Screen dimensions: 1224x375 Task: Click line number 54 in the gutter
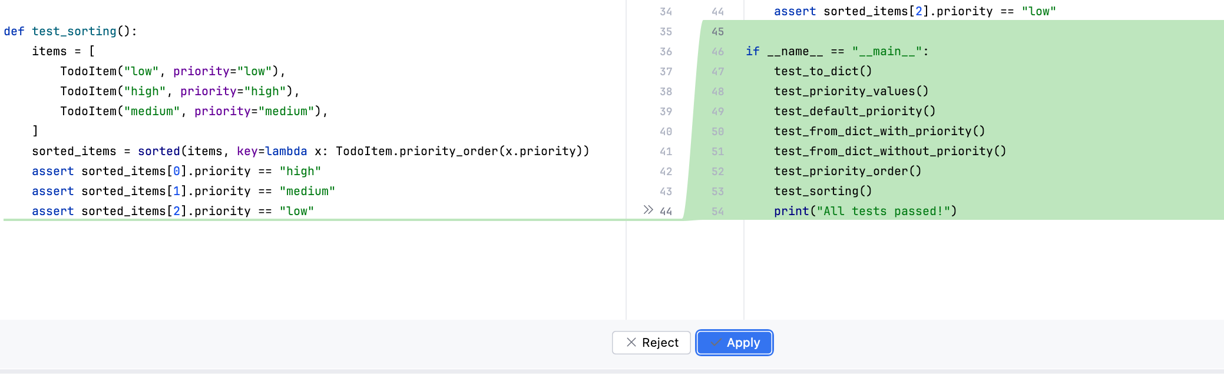717,211
